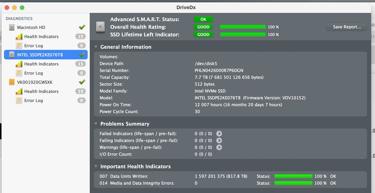Click the 0 badge for VK001920GWSXK Error Log
The image size is (375, 193).
[82, 100]
